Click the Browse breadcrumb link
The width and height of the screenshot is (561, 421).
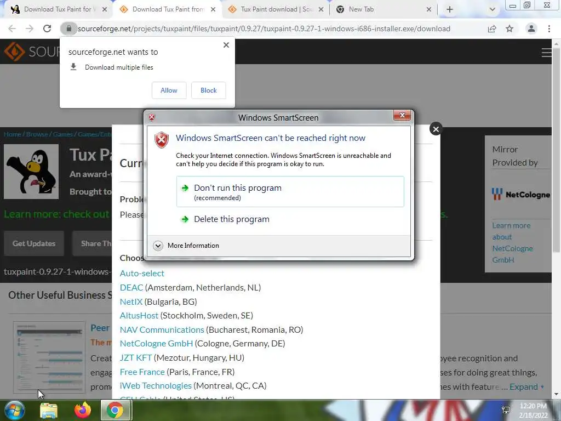pos(37,134)
